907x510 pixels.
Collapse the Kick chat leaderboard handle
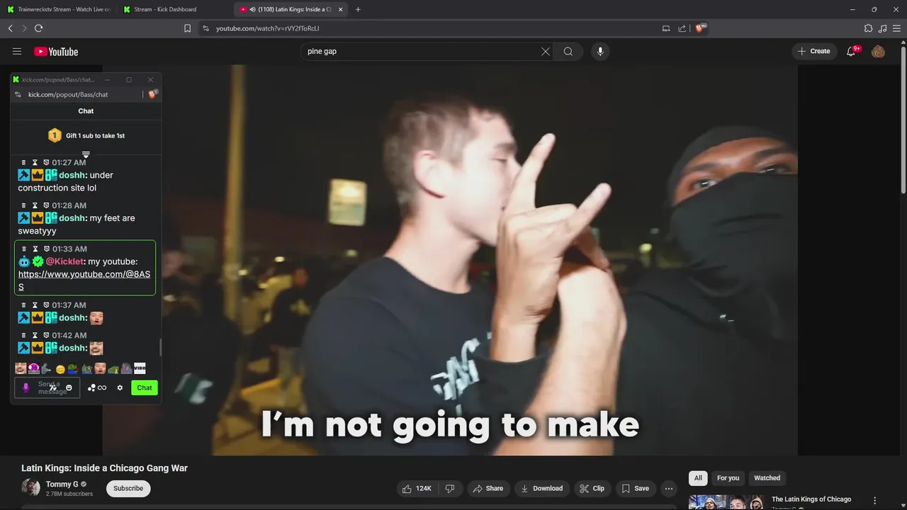click(86, 154)
